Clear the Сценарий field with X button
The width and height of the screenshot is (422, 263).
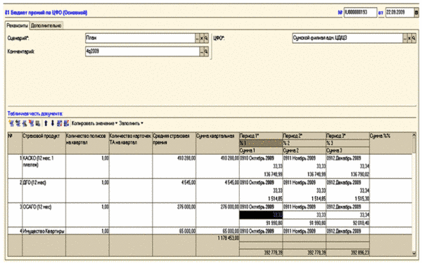pyautogui.click(x=202, y=38)
